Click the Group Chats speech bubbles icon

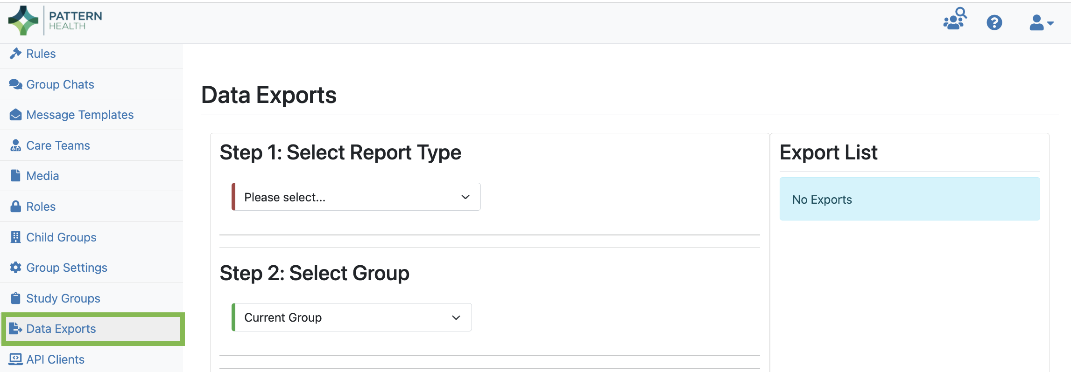click(15, 84)
